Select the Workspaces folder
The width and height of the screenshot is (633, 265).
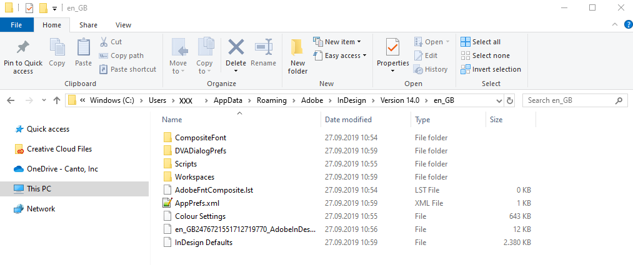pos(194,177)
